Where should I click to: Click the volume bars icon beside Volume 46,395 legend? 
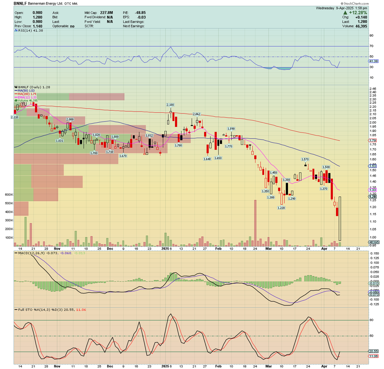click(x=16, y=100)
